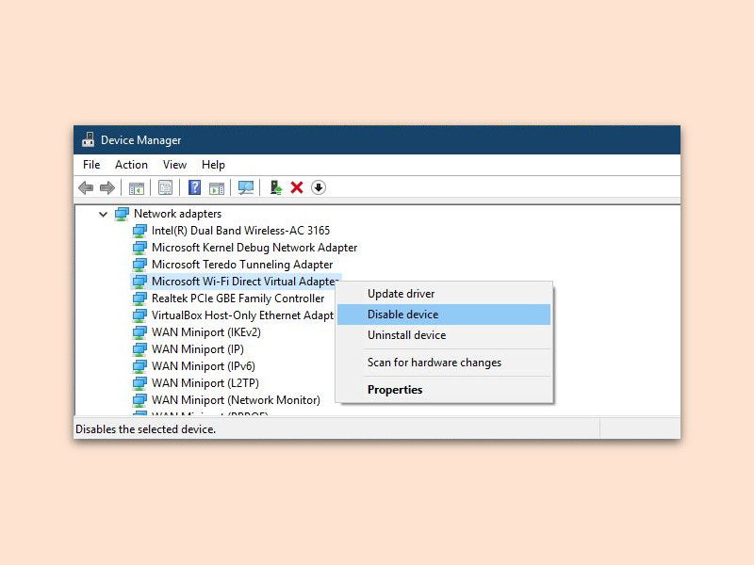754x565 pixels.
Task: Click the Disable device down-arrow icon
Action: (x=319, y=187)
